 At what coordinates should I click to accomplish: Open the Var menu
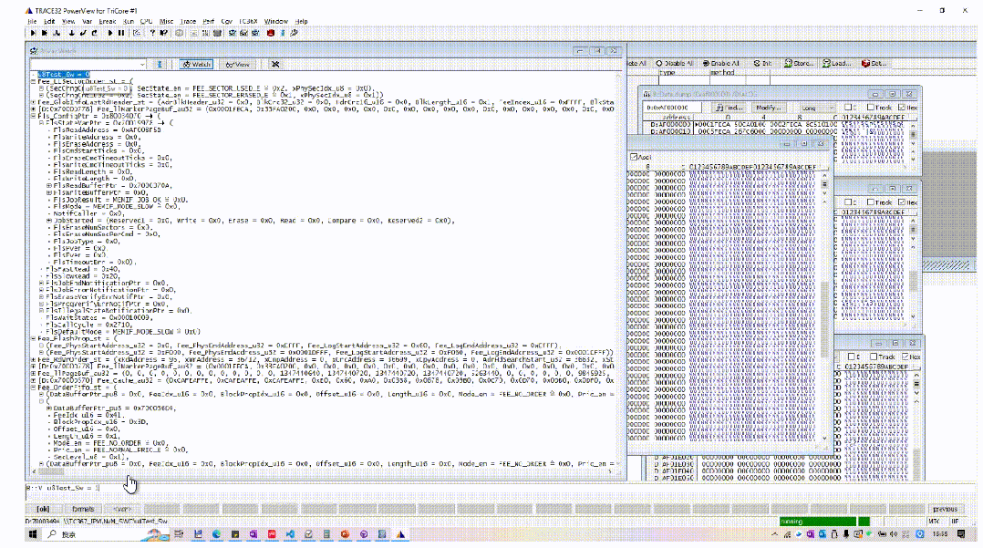coord(88,21)
